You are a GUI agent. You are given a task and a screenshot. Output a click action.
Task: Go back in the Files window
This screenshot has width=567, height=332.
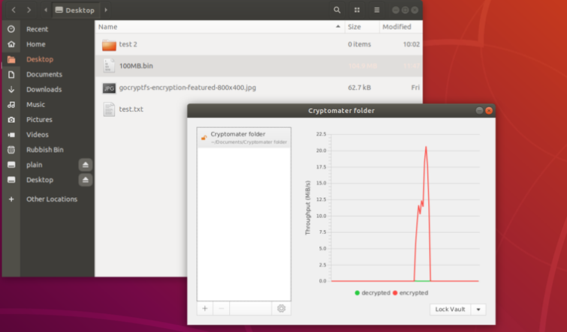14,10
